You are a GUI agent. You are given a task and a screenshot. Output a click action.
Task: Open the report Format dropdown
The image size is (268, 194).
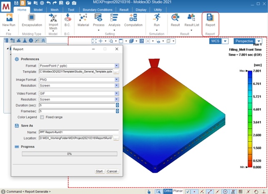pos(117,66)
